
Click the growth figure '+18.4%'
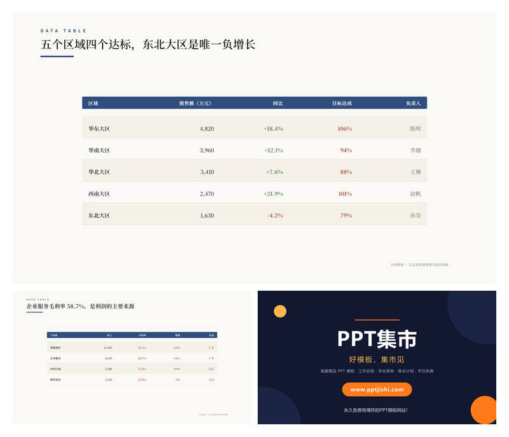[x=274, y=128]
